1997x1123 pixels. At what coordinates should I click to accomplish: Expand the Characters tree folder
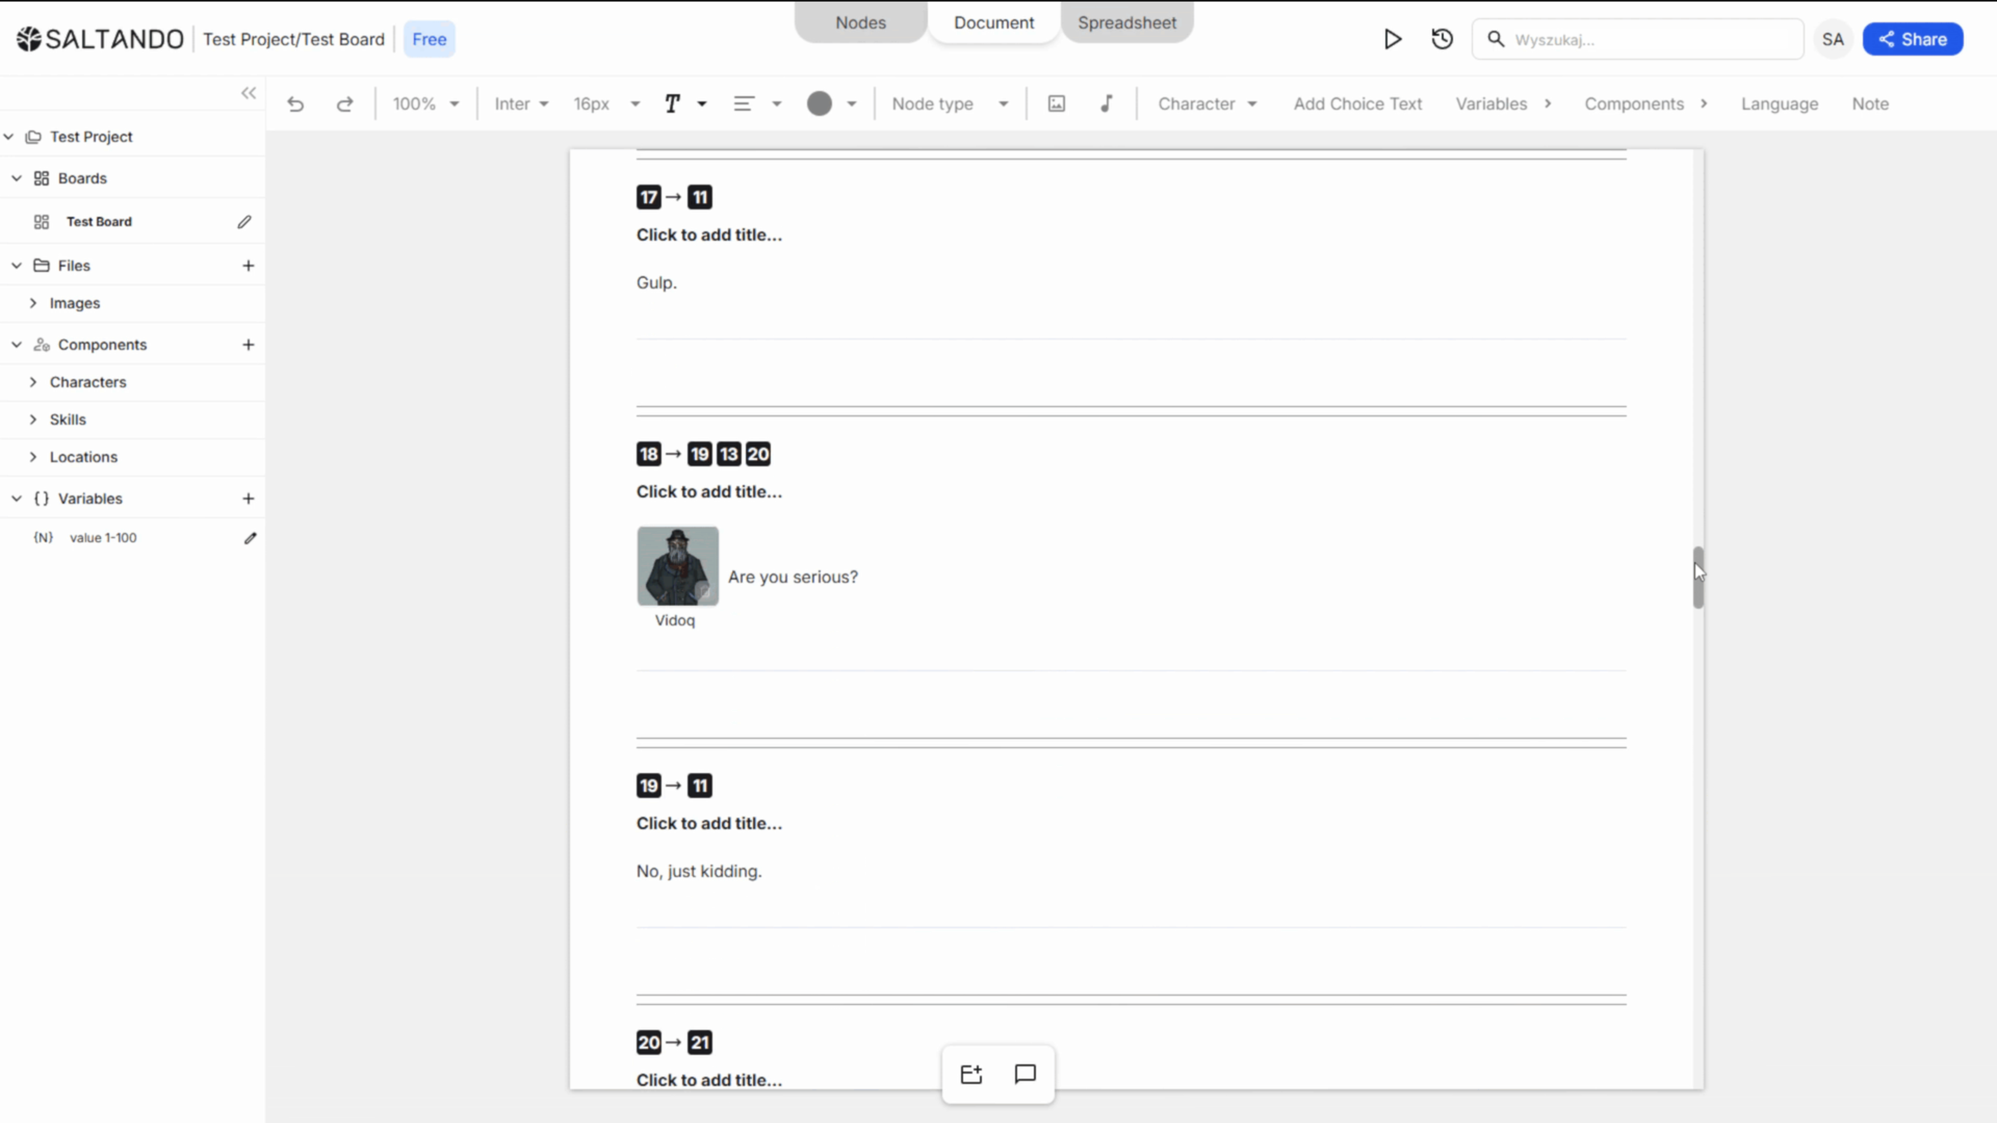[33, 382]
